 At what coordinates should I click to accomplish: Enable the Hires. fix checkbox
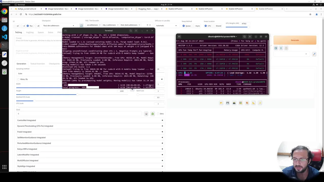pyautogui.click(x=18, y=79)
